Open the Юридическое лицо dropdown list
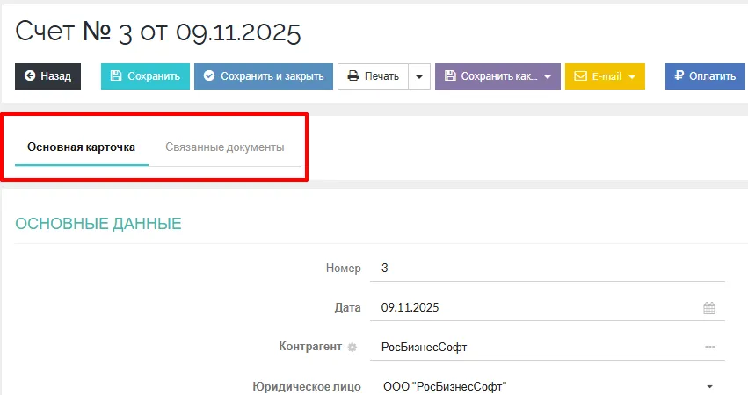Image resolution: width=748 pixels, height=395 pixels. point(709,386)
